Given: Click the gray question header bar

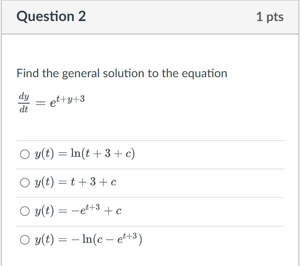Looking at the screenshot, I should click(150, 17).
